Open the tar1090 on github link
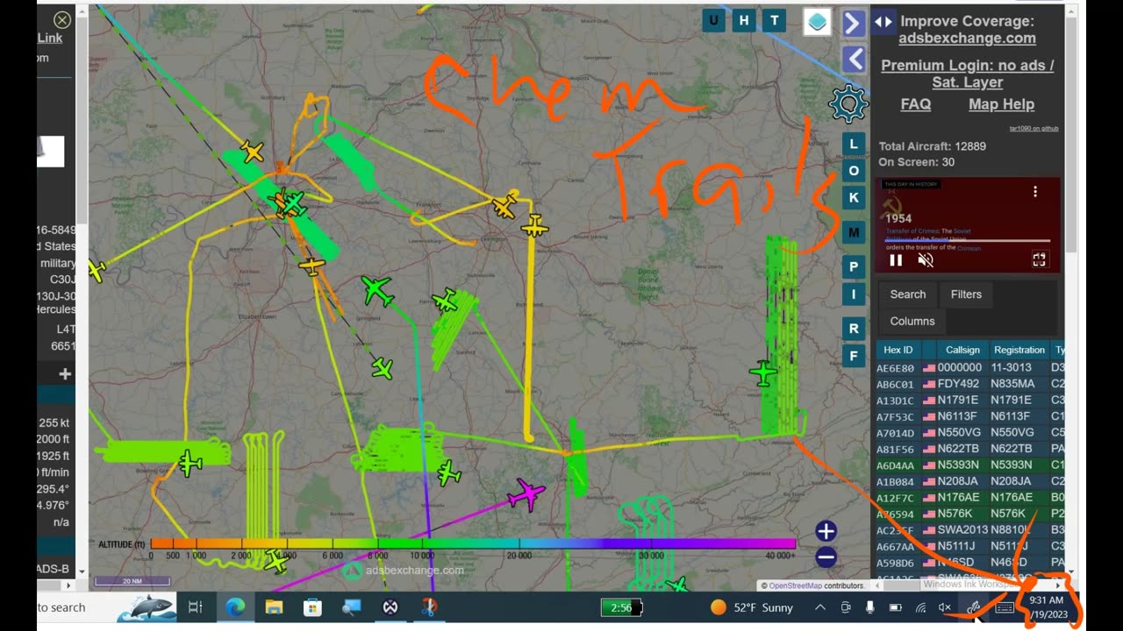This screenshot has height=631, width=1123. coord(1034,128)
